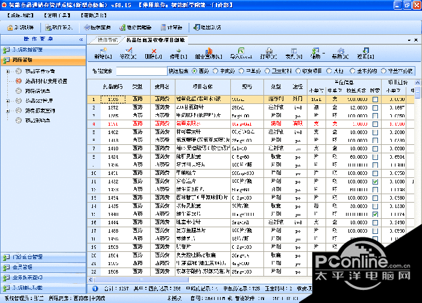Switch to the 操作导航 tab
Viewport: 422px width, 303px height.
[x=107, y=40]
